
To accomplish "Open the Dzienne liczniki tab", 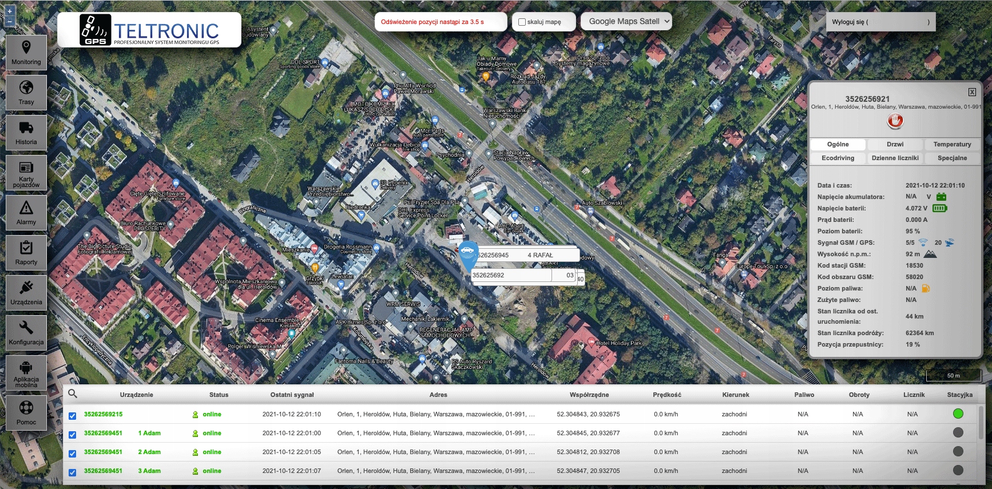I will pos(895,158).
